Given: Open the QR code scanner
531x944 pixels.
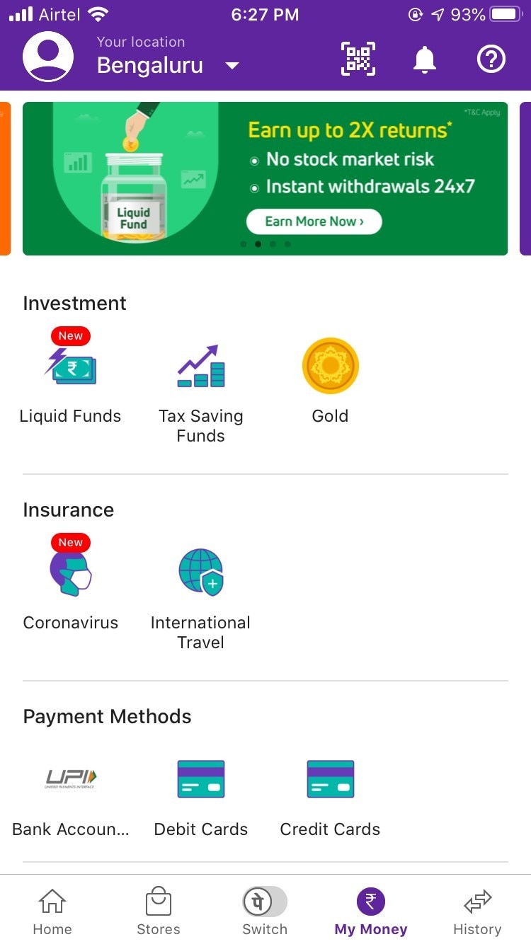Looking at the screenshot, I should (x=358, y=59).
